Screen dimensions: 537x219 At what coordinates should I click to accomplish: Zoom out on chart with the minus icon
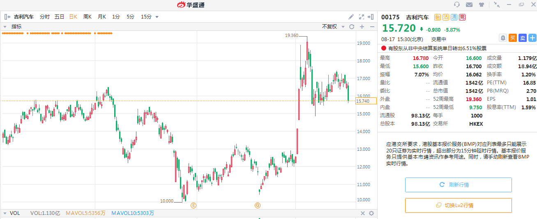(372, 27)
